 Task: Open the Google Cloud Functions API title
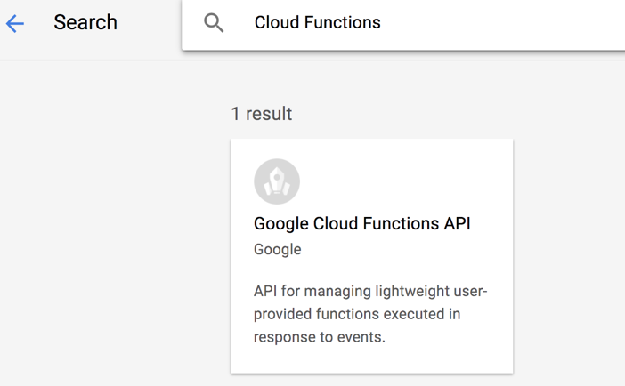(x=362, y=223)
